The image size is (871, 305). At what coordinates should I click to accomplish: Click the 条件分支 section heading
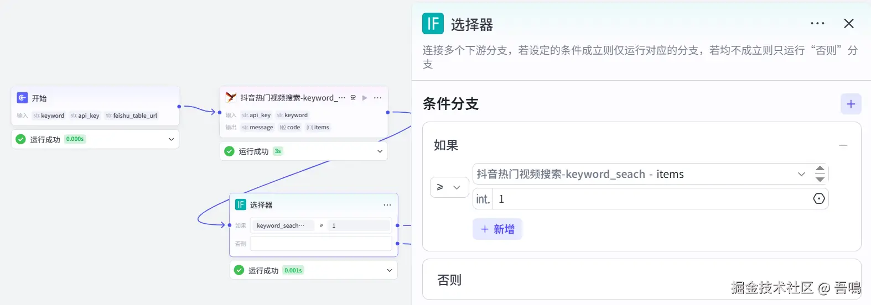pos(450,104)
